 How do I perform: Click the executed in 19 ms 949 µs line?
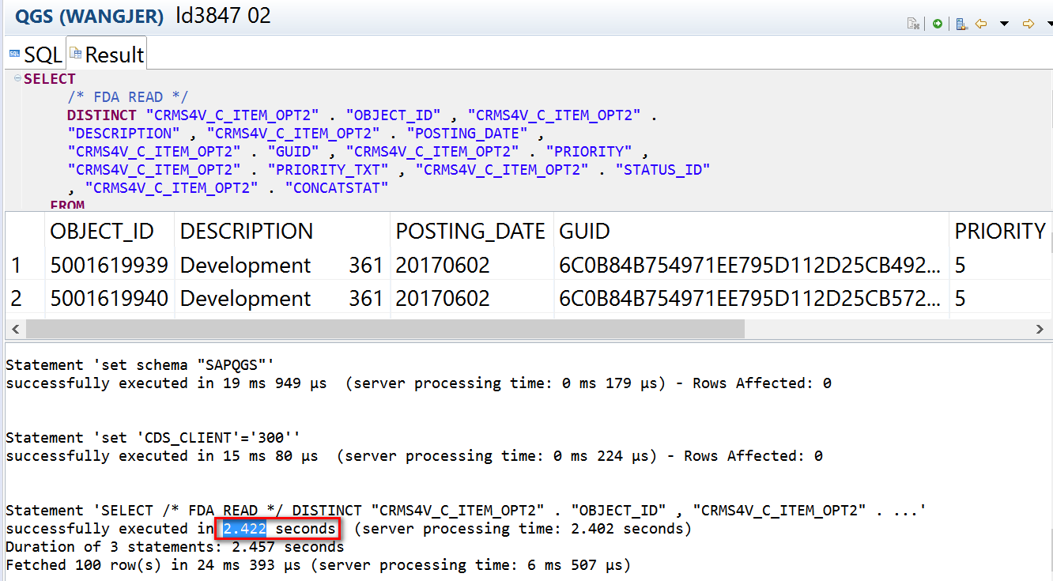(x=418, y=383)
